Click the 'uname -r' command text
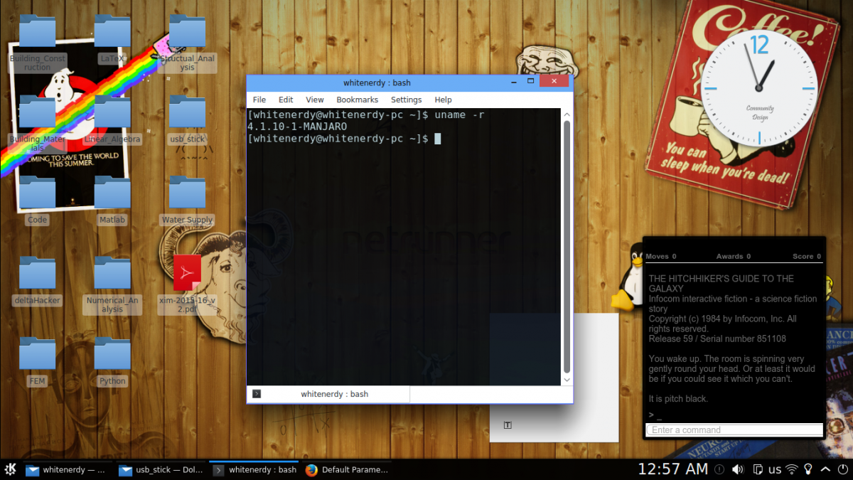 pyautogui.click(x=459, y=114)
